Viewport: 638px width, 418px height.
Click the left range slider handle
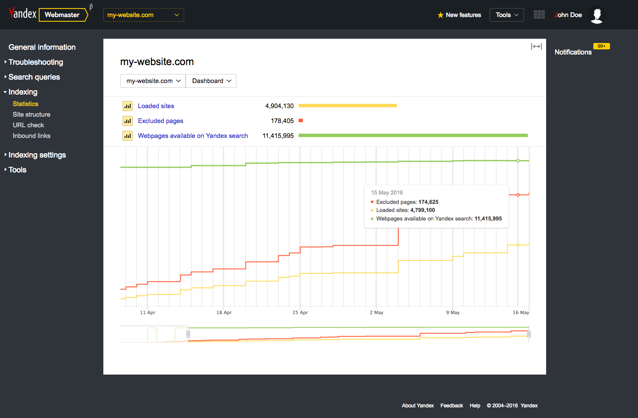188,334
